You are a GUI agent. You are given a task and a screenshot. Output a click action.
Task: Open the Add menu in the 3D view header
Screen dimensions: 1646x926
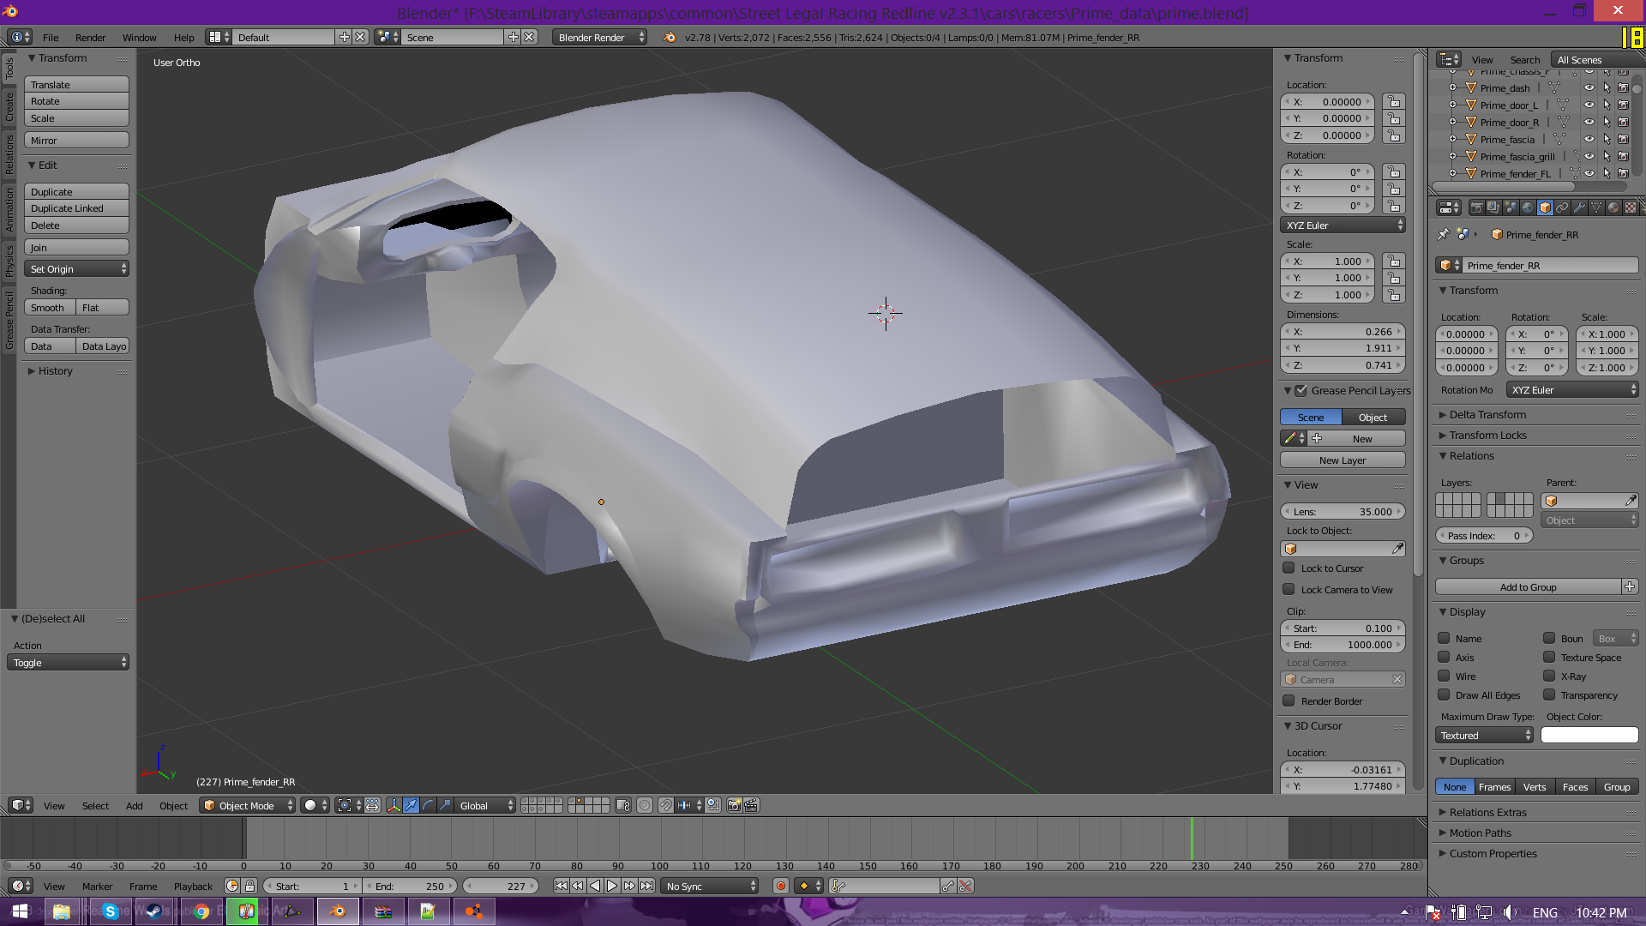tap(134, 805)
